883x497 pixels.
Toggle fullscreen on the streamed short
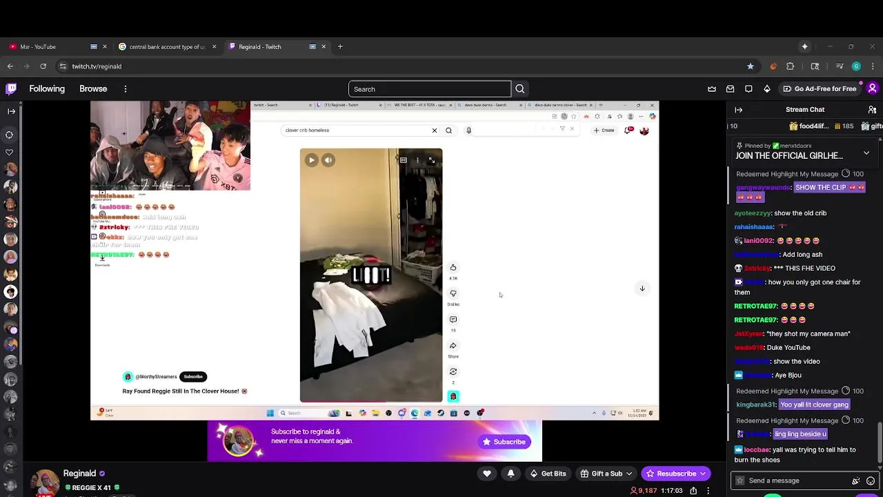(x=431, y=160)
